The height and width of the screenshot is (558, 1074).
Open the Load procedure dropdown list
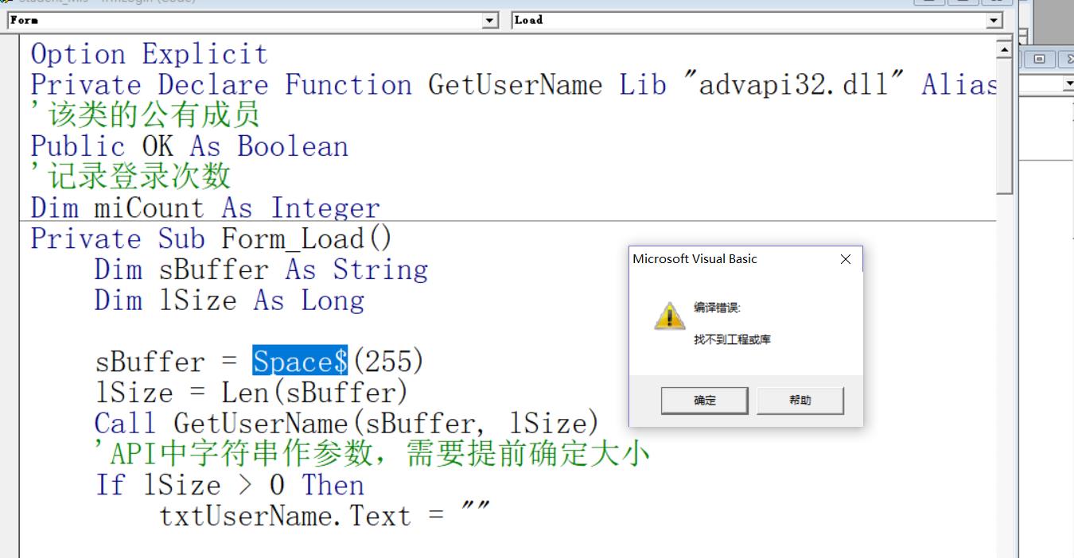(994, 21)
